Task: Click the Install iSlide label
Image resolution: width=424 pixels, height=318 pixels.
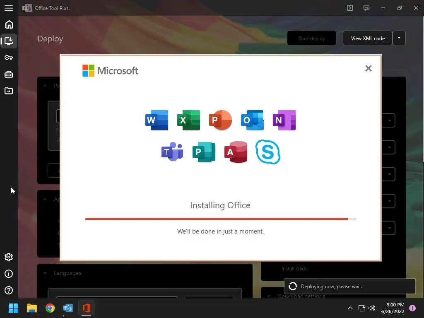Action: tap(294, 269)
